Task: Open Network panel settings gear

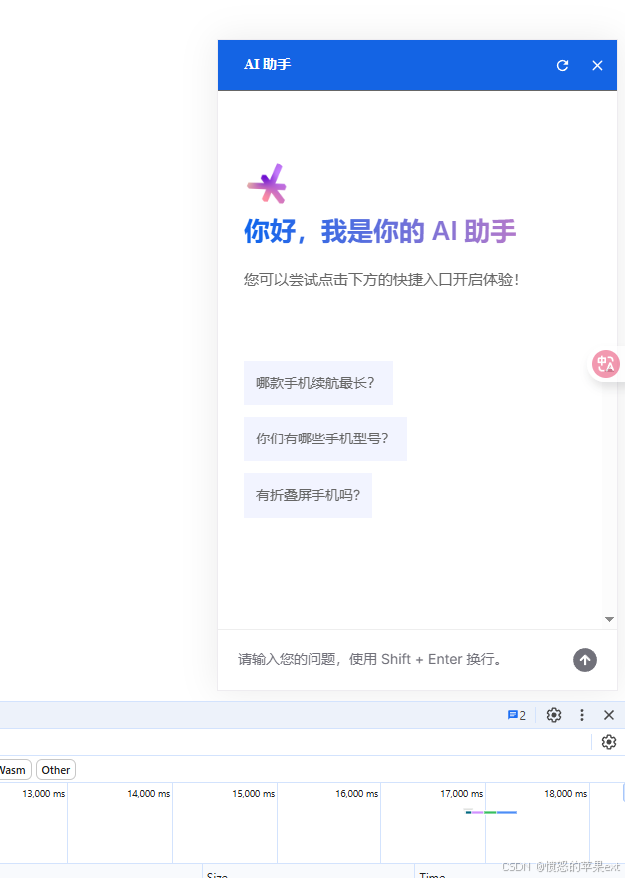Action: pyautogui.click(x=609, y=742)
